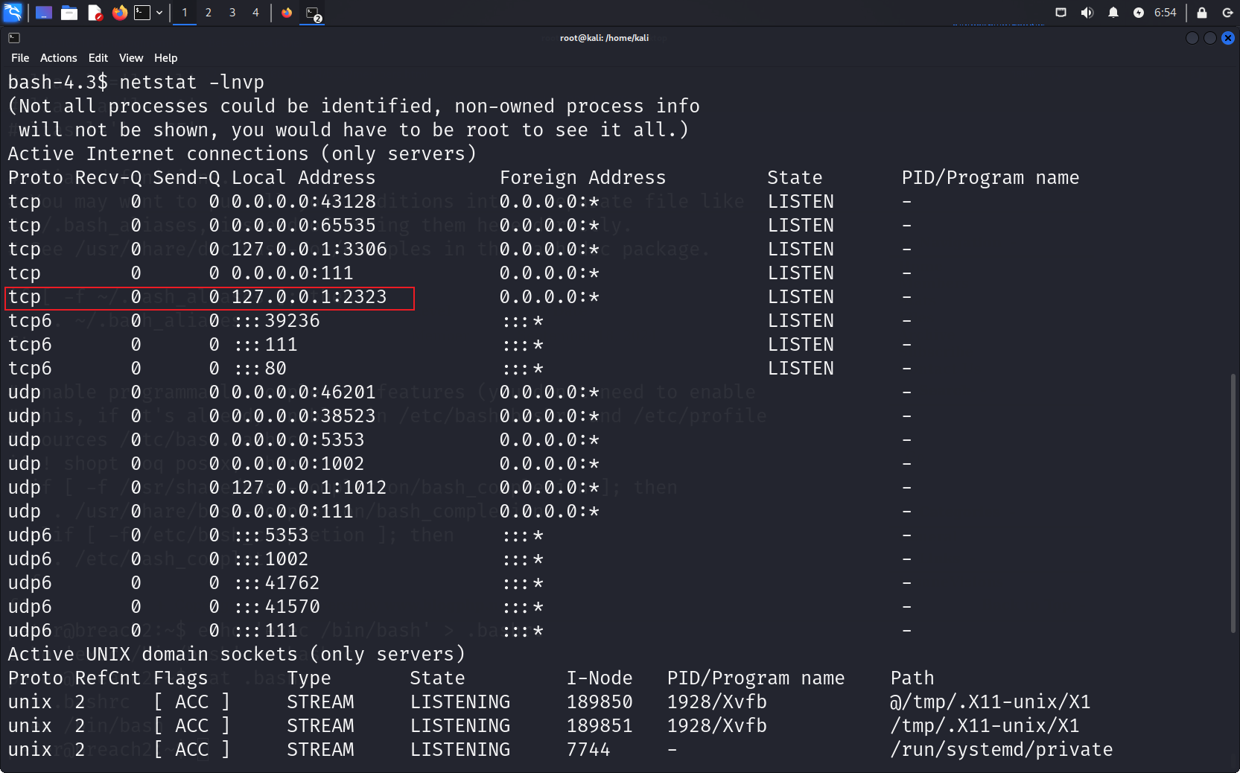Switch to workspace 1

click(x=185, y=13)
